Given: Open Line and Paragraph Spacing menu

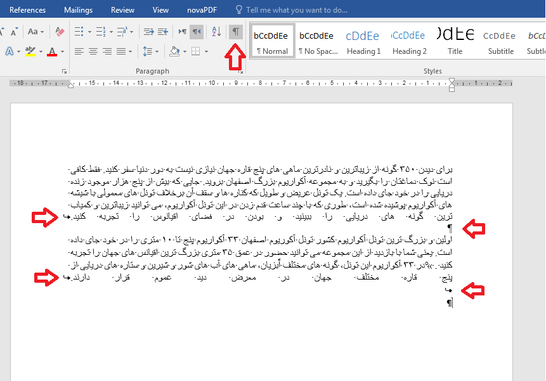Looking at the screenshot, I should (150, 51).
